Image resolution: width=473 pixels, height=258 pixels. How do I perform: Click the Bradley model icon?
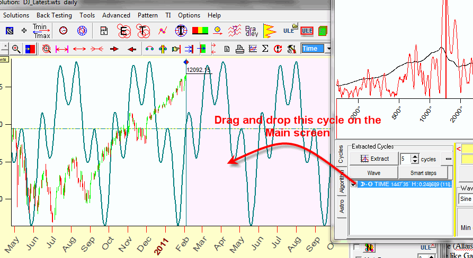(x=252, y=31)
